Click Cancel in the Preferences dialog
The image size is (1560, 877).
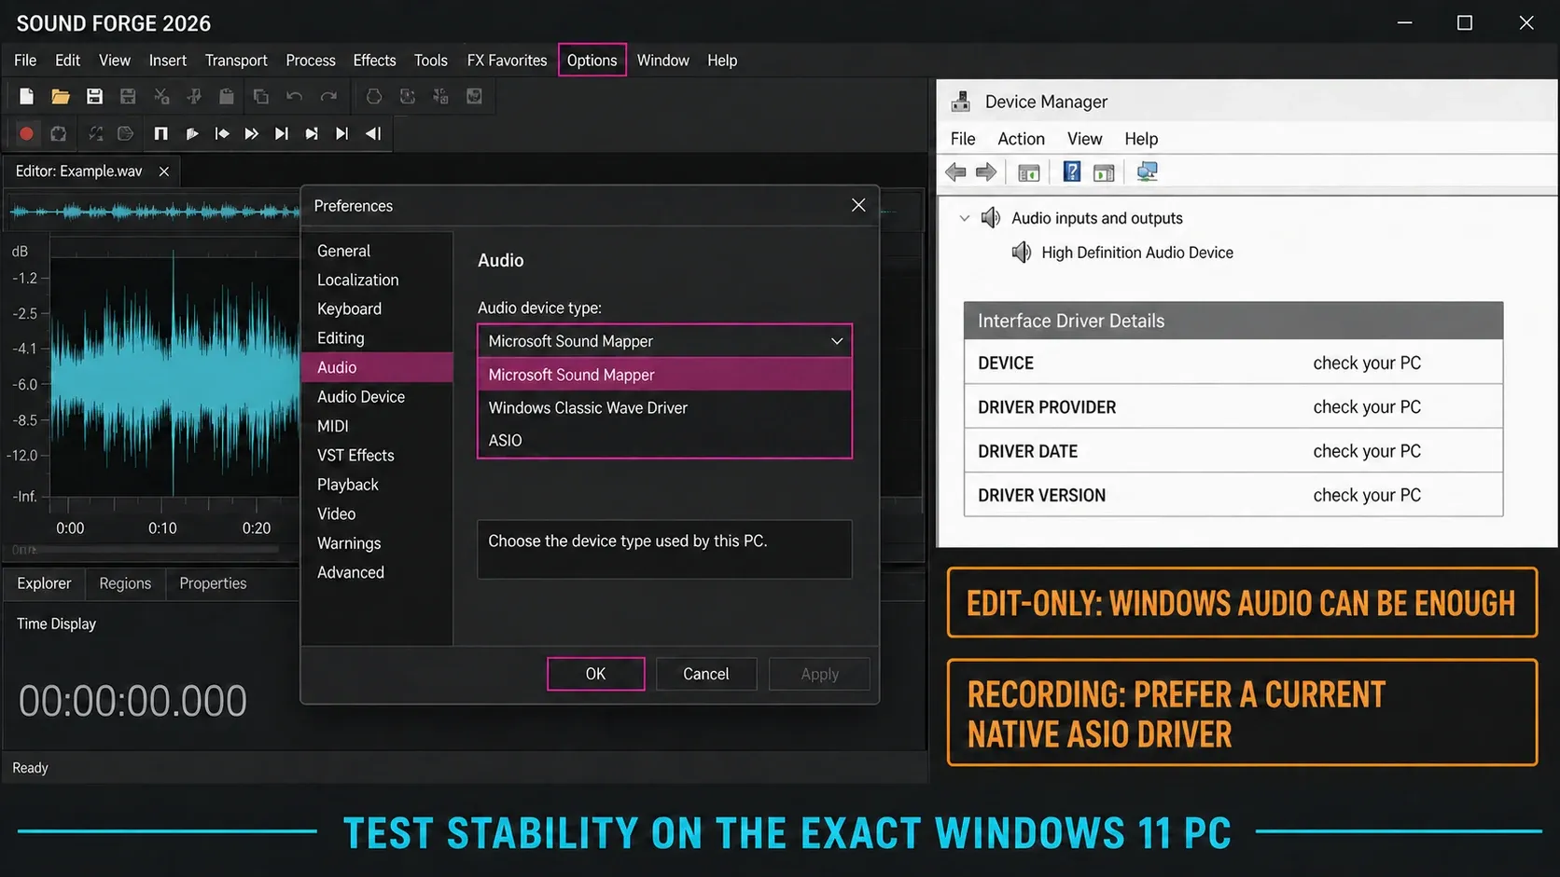705,674
